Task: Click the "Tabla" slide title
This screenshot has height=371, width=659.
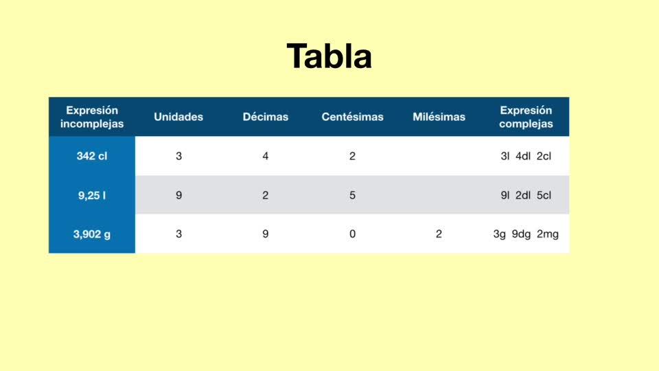Action: click(x=329, y=56)
